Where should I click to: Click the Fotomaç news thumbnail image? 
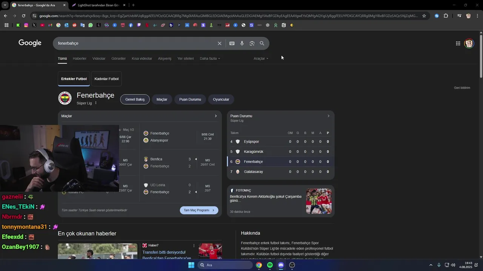click(x=319, y=201)
